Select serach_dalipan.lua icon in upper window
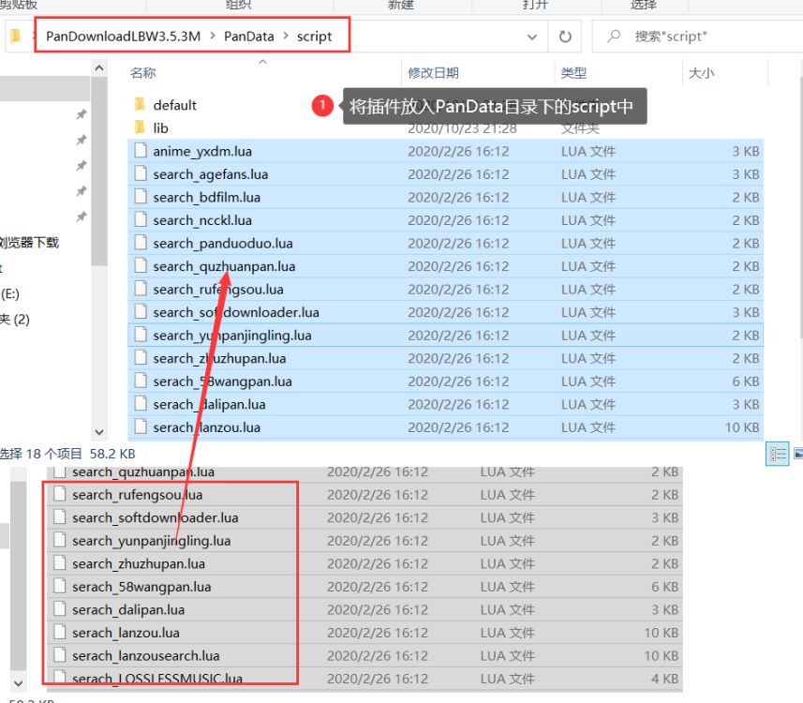Screen dimensions: 803x703 coord(141,404)
